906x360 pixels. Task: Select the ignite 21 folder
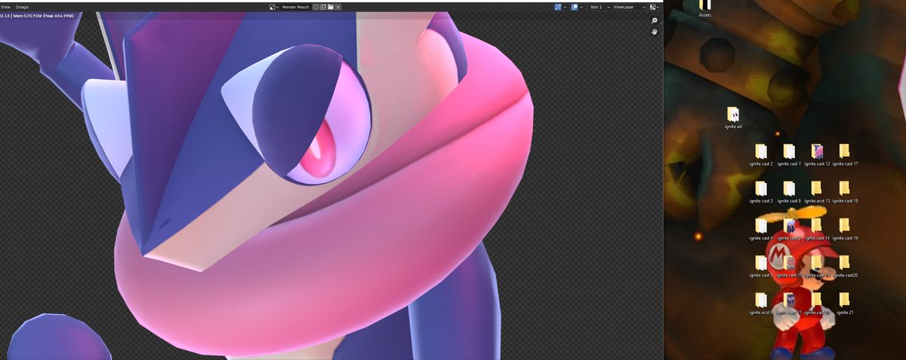coord(845,304)
